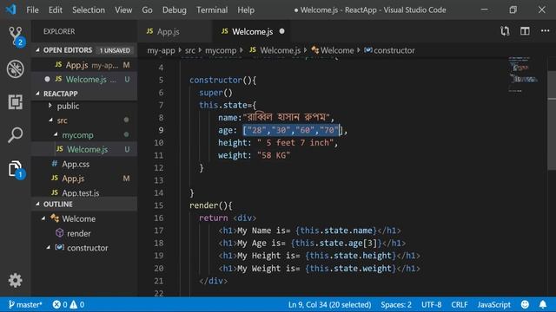Open the View menu
This screenshot has height=312, width=556.
(x=123, y=10)
